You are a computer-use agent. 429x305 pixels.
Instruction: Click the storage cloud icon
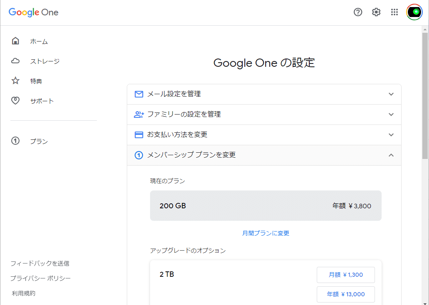(15, 61)
